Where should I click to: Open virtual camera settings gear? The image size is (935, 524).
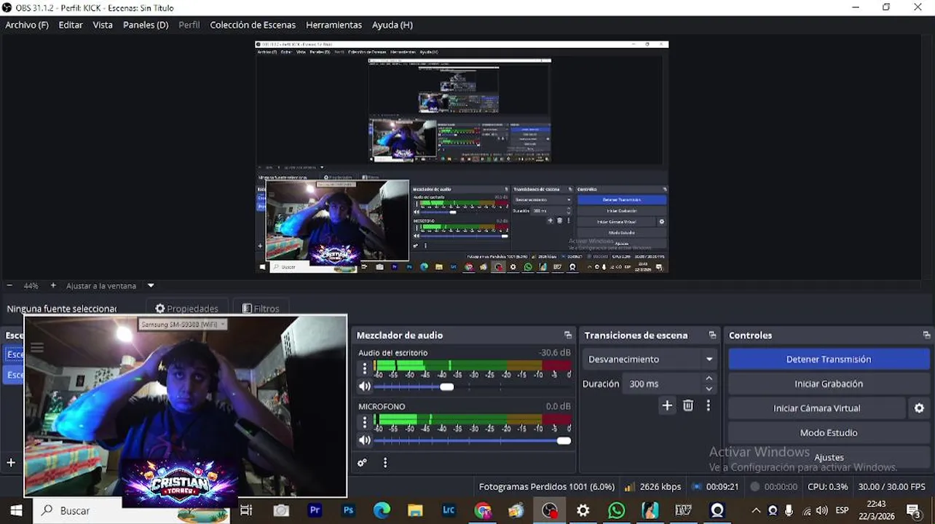tap(919, 408)
